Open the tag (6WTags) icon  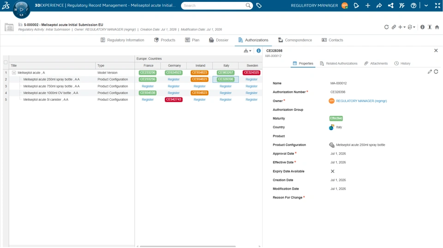[x=259, y=6]
